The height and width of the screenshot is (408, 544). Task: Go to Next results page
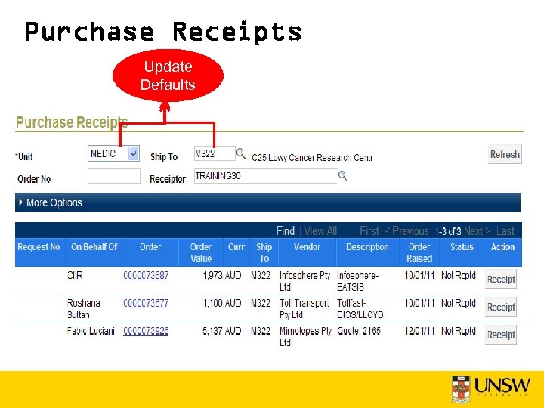[477, 231]
